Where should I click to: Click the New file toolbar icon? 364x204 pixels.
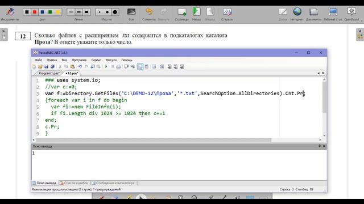pyautogui.click(x=34, y=67)
